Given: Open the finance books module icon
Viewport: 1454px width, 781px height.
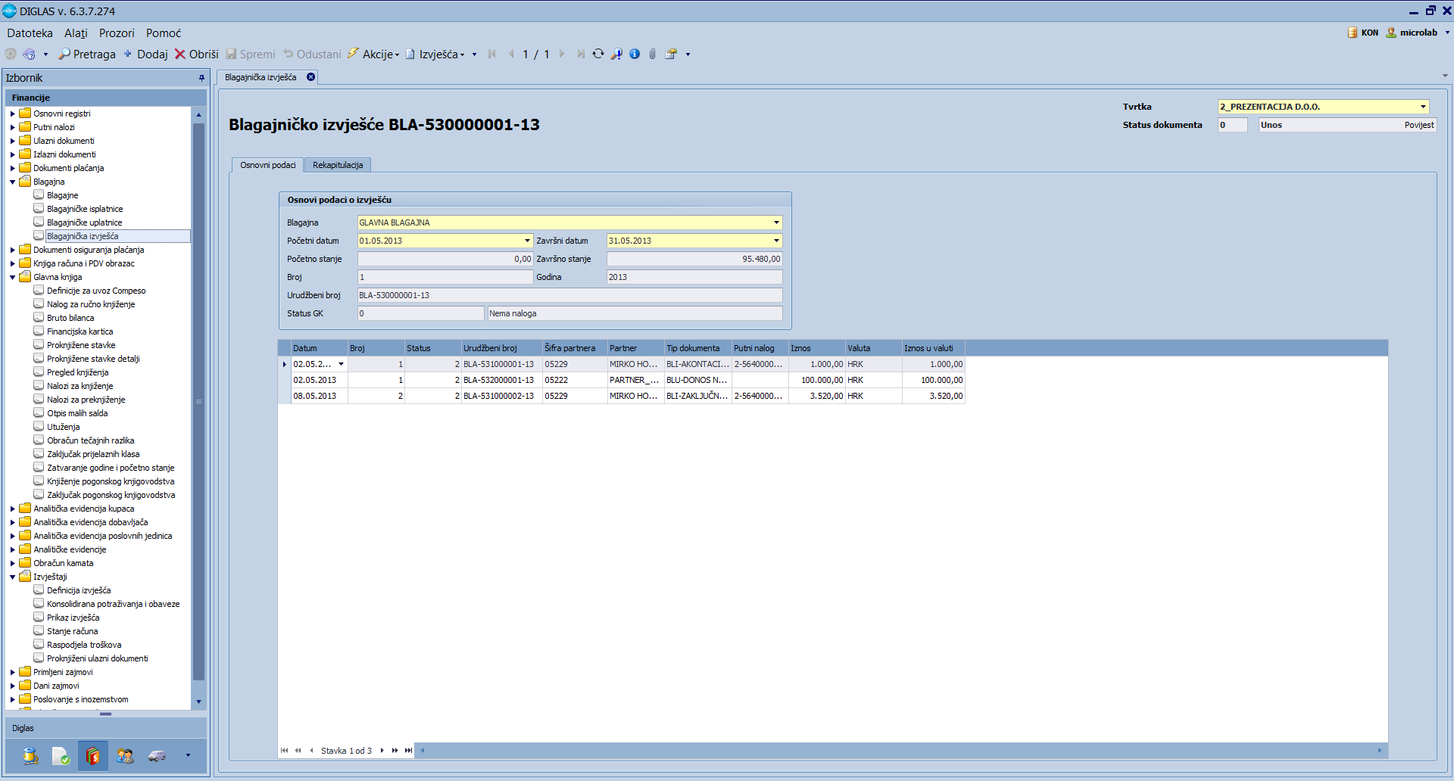Looking at the screenshot, I should pos(92,755).
